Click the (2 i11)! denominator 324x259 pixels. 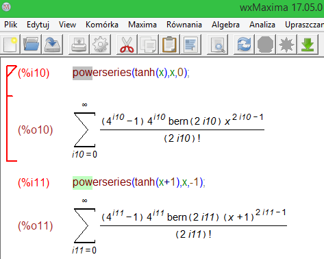click(x=193, y=234)
